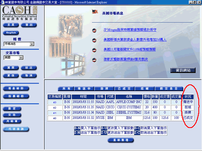Open the 美國11月建築開支 news link
This screenshot has height=151, width=202.
pos(130,49)
